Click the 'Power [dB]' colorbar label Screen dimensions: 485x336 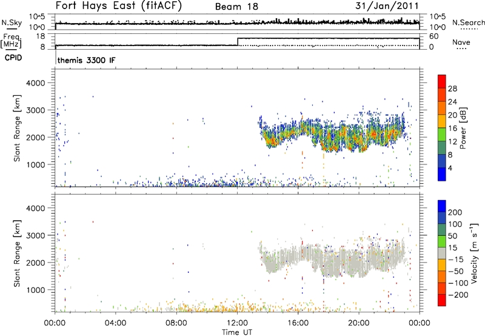pyautogui.click(x=463, y=128)
